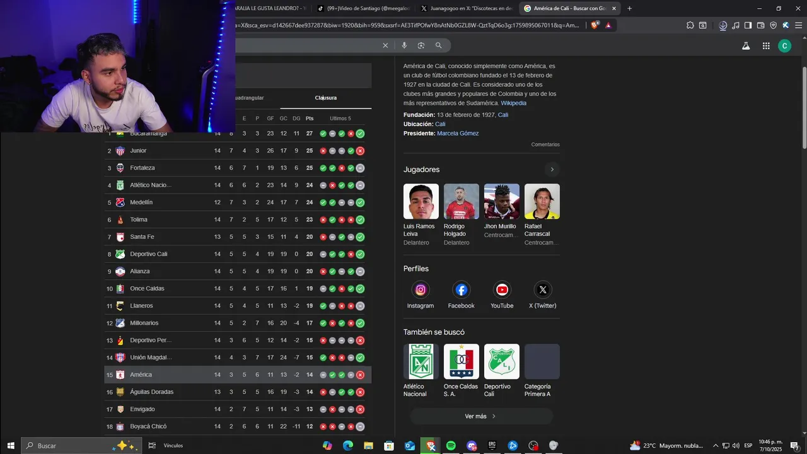Open the Cali link next to Ubicación
807x454 pixels.
pos(440,124)
